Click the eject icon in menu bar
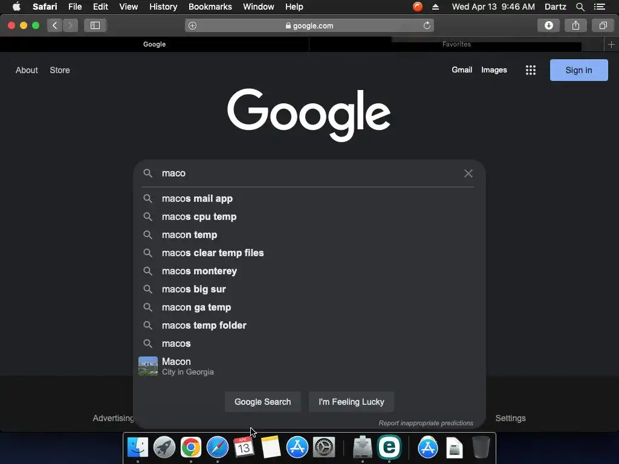The image size is (619, 464). (x=435, y=7)
